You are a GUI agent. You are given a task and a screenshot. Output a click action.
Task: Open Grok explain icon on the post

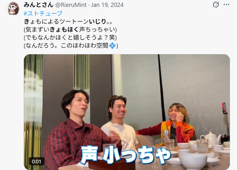216,5
